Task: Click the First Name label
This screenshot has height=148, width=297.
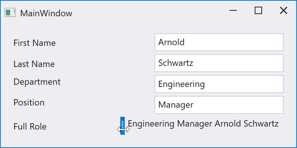Action: (x=35, y=43)
